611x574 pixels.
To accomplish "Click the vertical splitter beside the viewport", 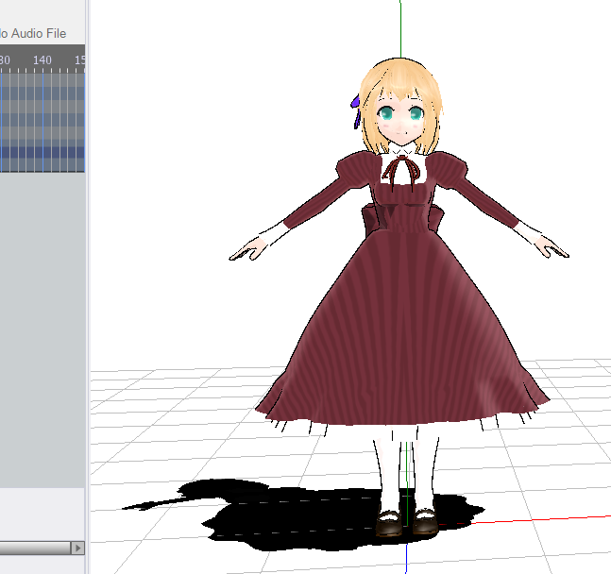I will click(88, 287).
